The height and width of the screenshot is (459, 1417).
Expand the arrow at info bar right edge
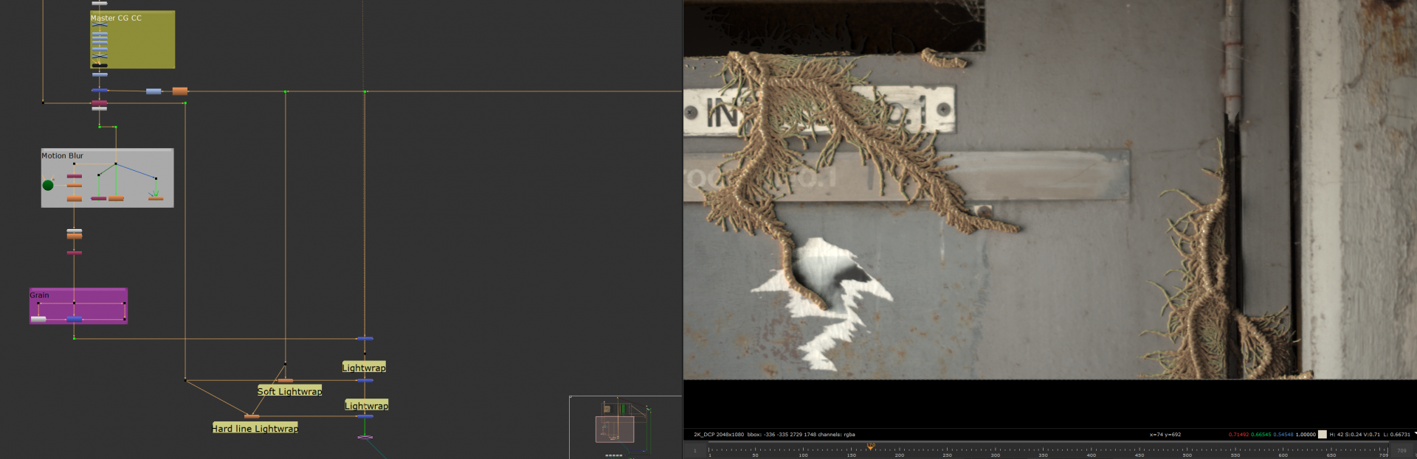pos(1414,434)
